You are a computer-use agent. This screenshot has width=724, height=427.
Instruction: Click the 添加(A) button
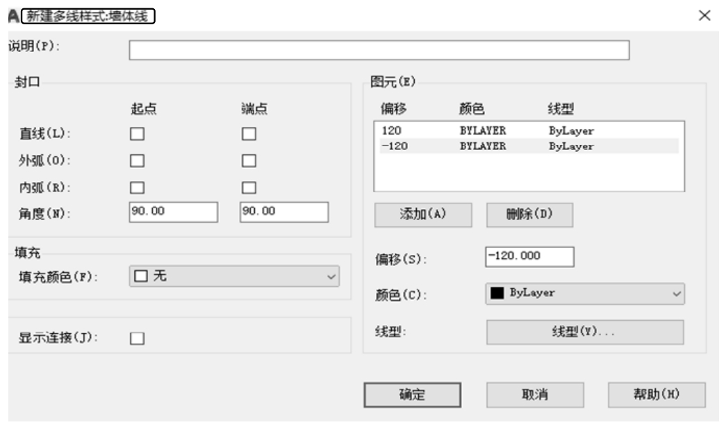click(422, 215)
